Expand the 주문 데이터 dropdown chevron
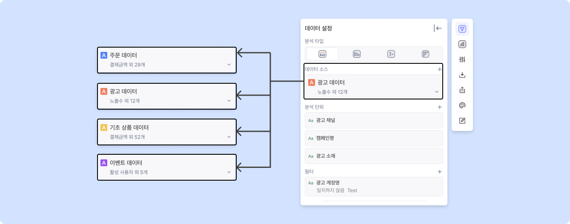Screen dimensions: 570x224 (x=229, y=65)
